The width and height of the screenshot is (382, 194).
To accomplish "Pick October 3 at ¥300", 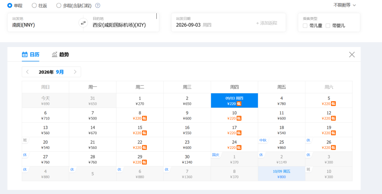I will (329, 159).
